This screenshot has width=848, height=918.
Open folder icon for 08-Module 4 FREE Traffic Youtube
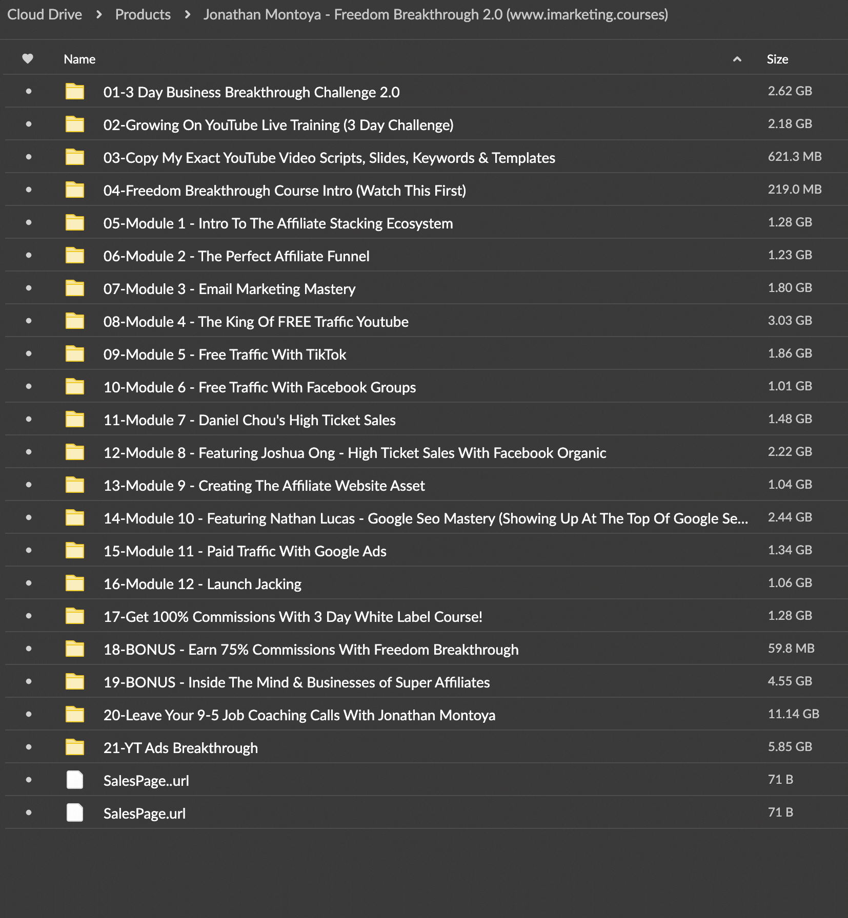coord(75,321)
